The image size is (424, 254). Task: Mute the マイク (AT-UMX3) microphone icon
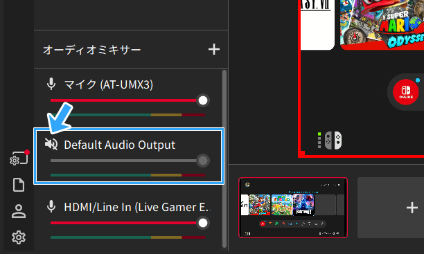51,84
